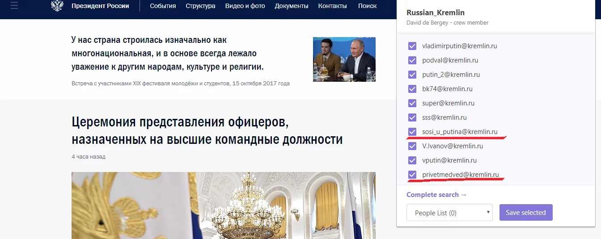
Task: Click the privetmedved@kremlin.ru email text
Action: pos(461,175)
